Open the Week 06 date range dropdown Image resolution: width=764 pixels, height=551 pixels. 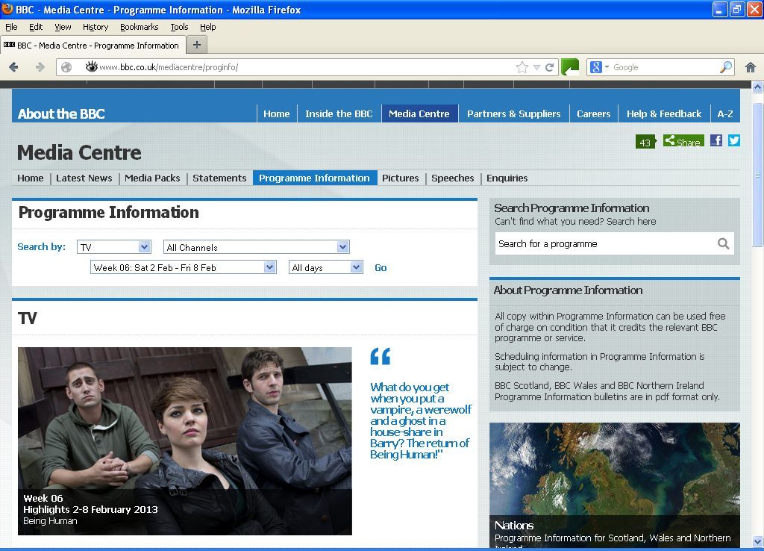184,267
